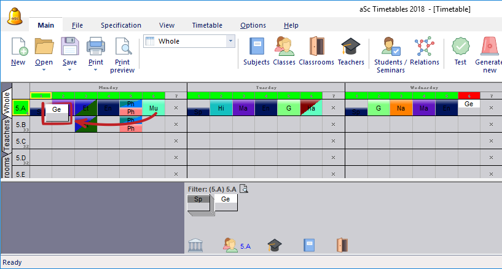
Task: Click the Relations icon
Action: (425, 47)
